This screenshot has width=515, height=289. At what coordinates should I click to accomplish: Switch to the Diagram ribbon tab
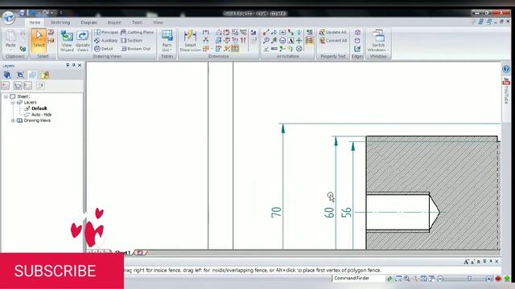[x=89, y=22]
